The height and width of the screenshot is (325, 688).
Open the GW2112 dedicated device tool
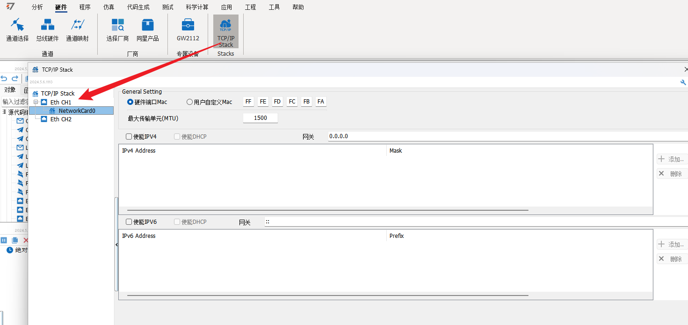point(188,30)
